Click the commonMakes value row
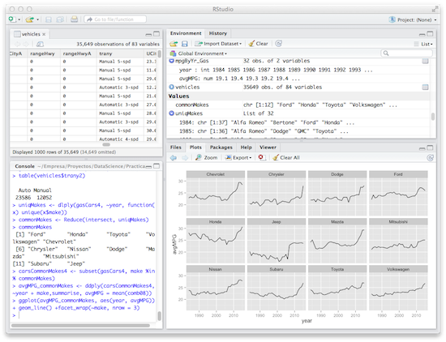This screenshot has width=446, height=342. pos(298,105)
